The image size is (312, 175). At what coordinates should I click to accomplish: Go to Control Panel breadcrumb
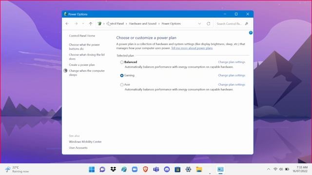point(115,24)
